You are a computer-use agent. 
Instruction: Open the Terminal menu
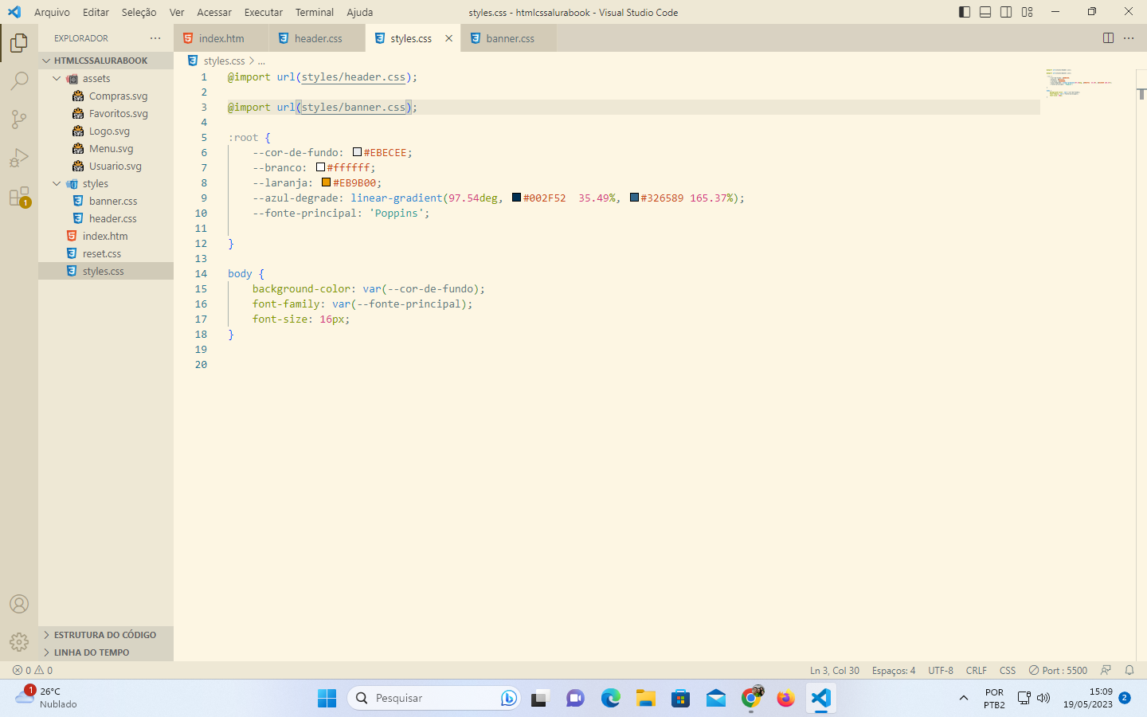tap(315, 12)
